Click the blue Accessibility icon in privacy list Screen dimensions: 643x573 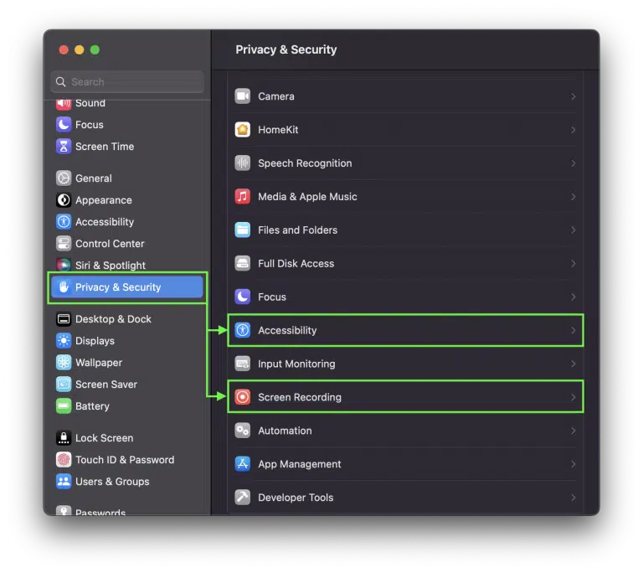242,330
